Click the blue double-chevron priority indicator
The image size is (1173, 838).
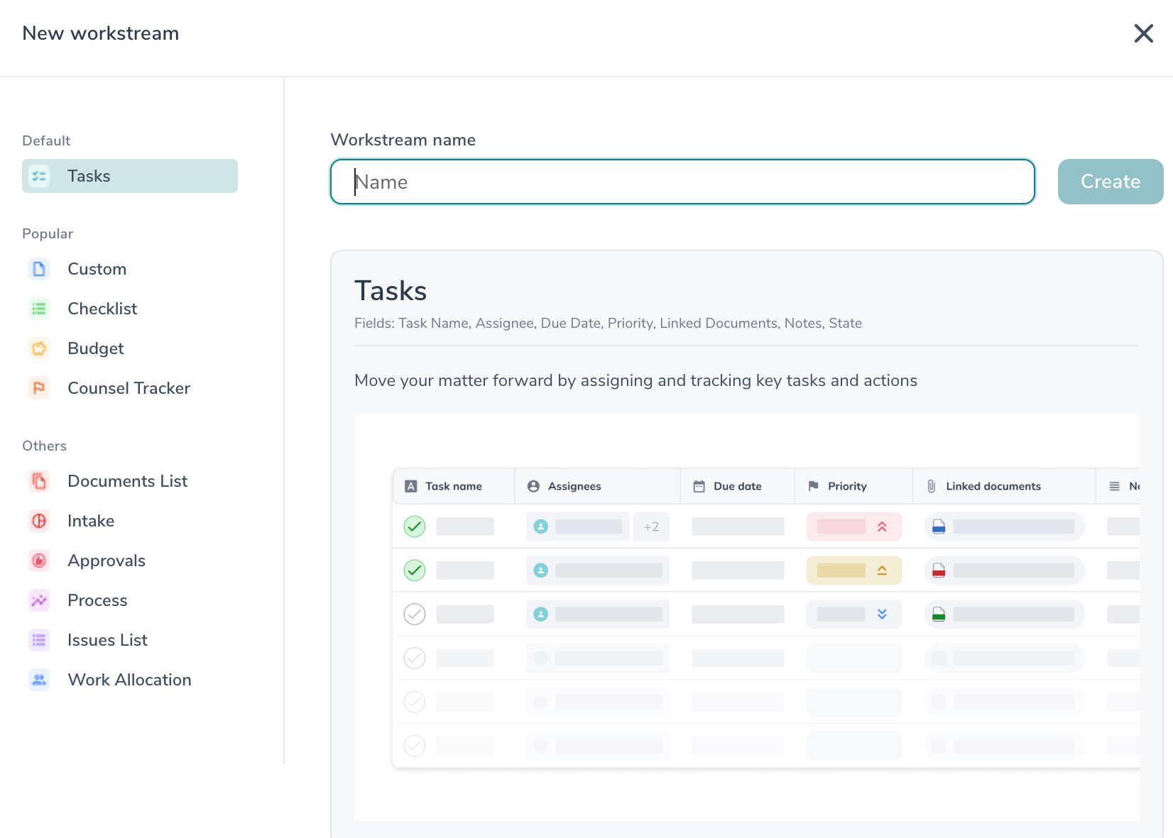click(x=881, y=614)
